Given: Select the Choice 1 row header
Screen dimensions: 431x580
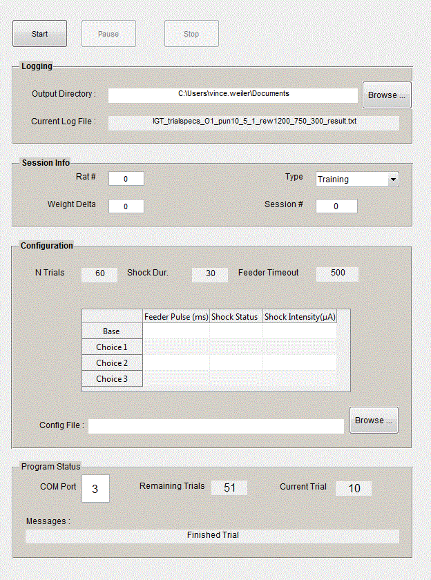Looking at the screenshot, I should point(112,347).
